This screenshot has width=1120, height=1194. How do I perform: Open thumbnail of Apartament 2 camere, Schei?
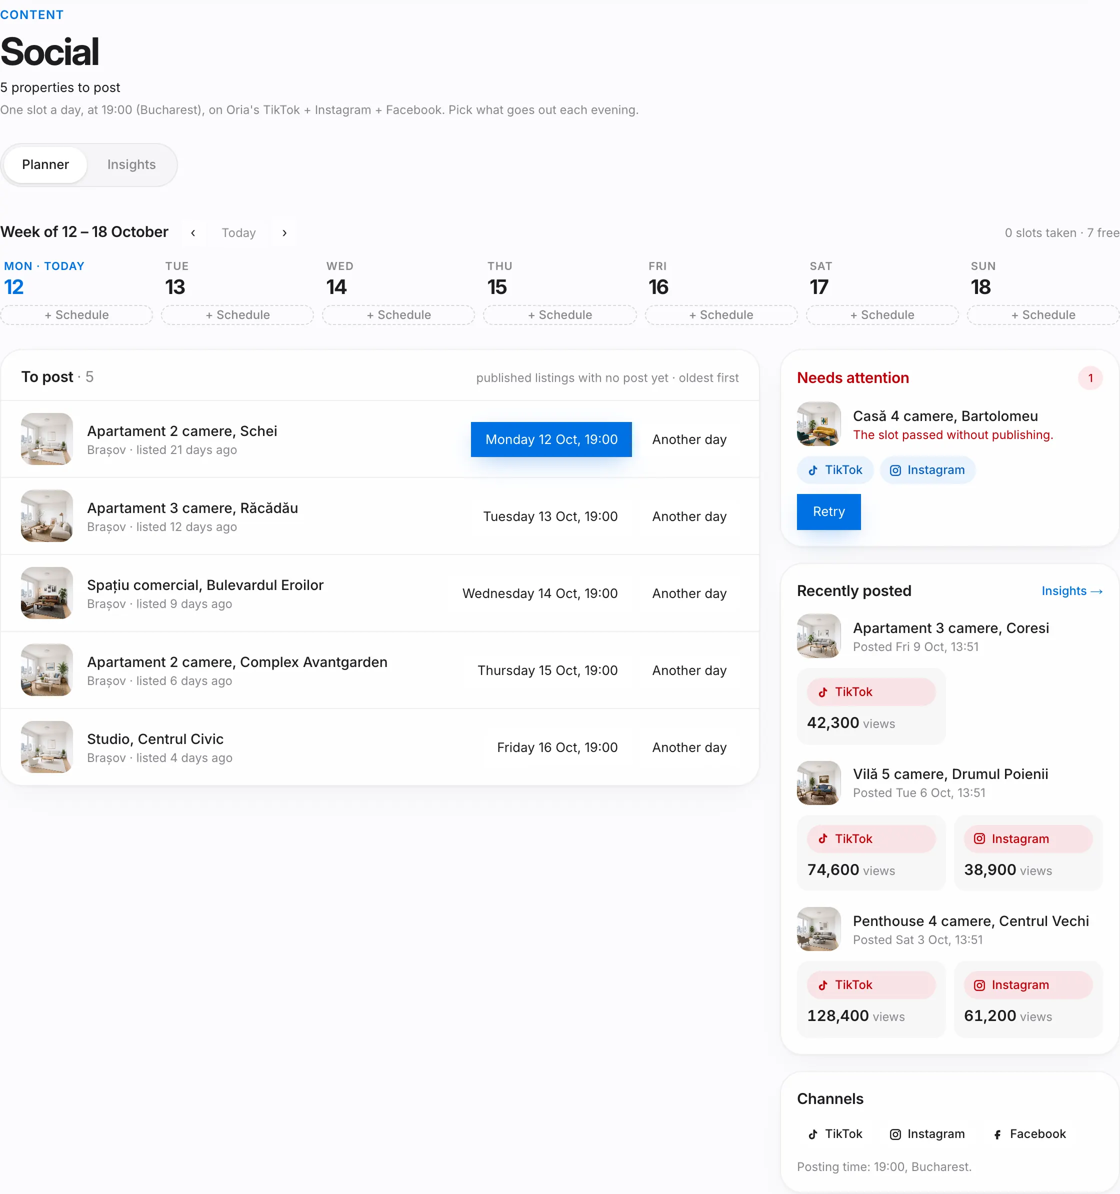47,439
